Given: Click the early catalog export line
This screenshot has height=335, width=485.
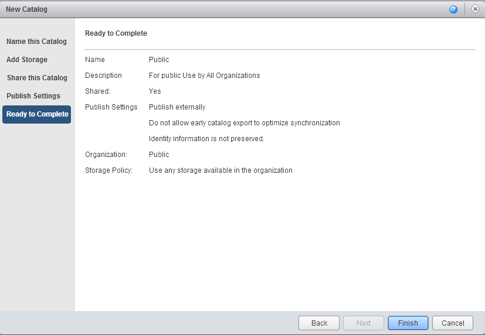Looking at the screenshot, I should pyautogui.click(x=244, y=123).
